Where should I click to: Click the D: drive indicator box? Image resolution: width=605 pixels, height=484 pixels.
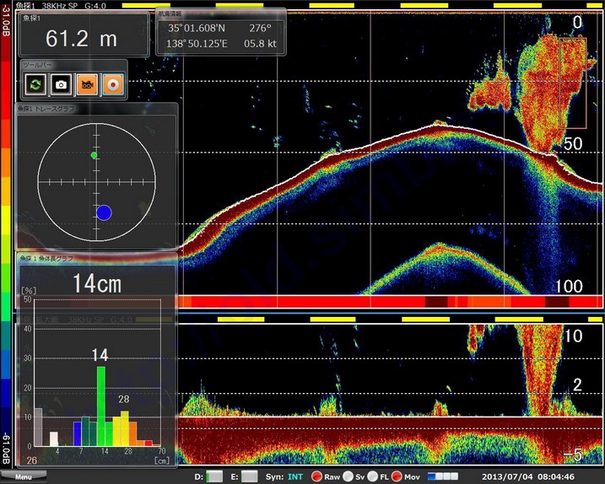[x=214, y=476]
